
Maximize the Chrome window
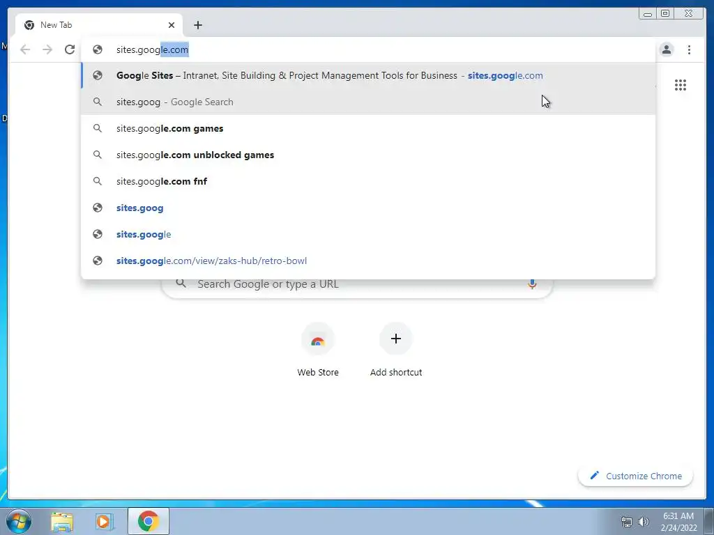coord(665,14)
